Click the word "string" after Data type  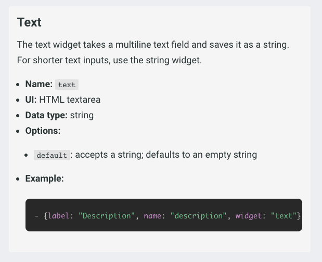click(x=82, y=115)
